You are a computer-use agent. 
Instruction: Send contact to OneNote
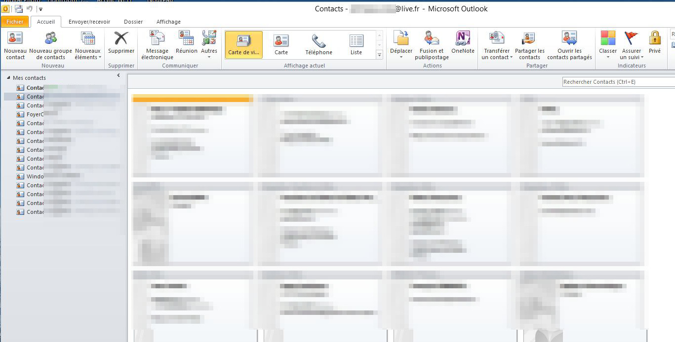coord(463,42)
